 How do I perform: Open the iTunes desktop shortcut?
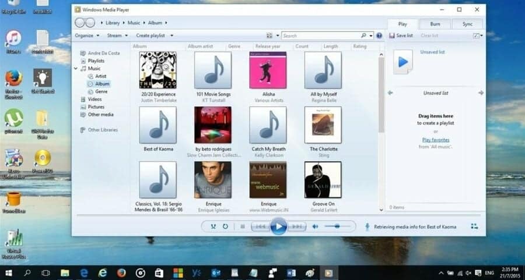[13, 42]
